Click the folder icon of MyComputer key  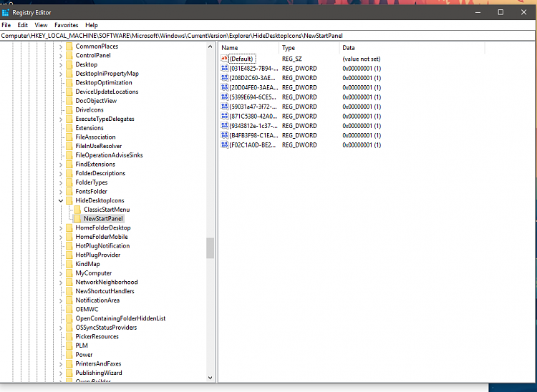[69, 273]
